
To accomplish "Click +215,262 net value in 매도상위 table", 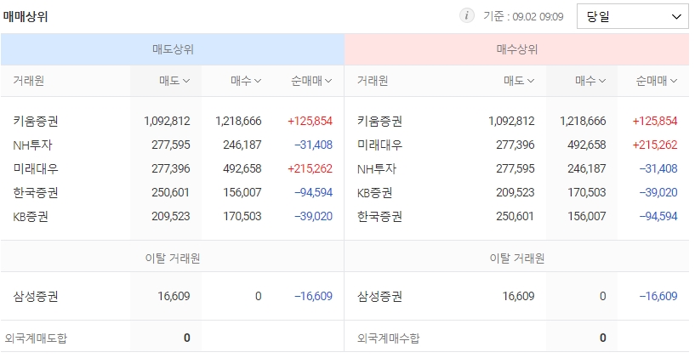I will (310, 169).
